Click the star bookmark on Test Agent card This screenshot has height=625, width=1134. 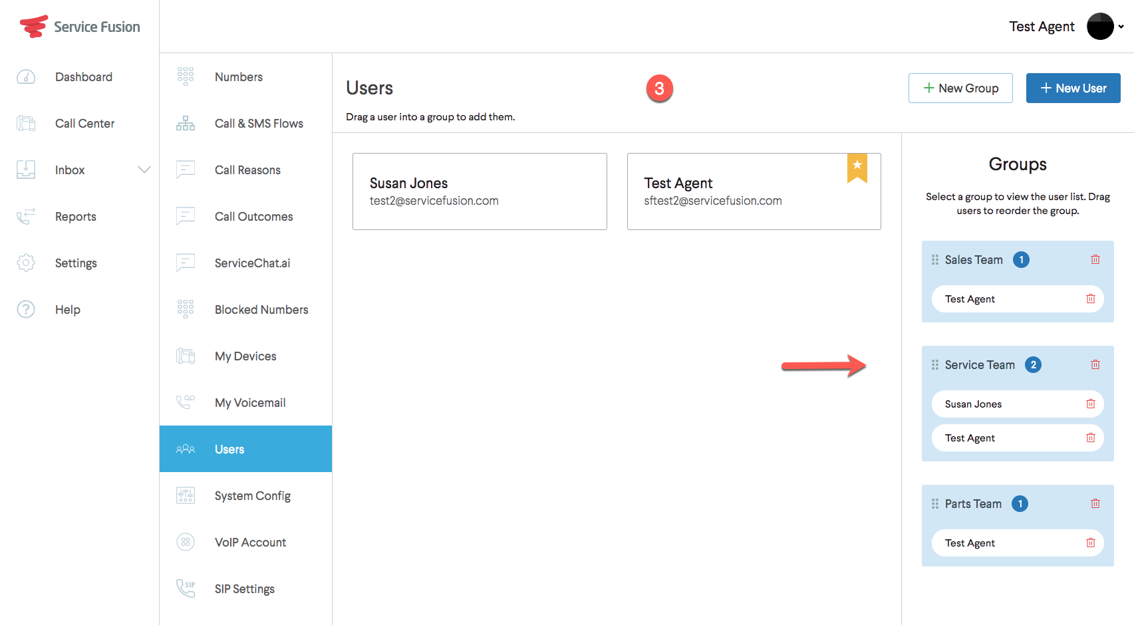click(857, 168)
